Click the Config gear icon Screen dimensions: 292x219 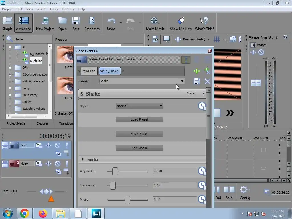click(x=244, y=190)
